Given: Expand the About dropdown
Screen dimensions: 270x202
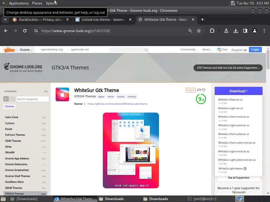Looking at the screenshot, I should click(207, 49).
